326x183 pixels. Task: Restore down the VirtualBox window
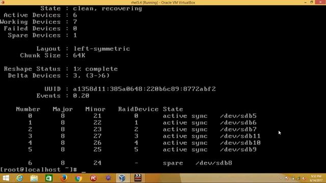tap(311, 2)
